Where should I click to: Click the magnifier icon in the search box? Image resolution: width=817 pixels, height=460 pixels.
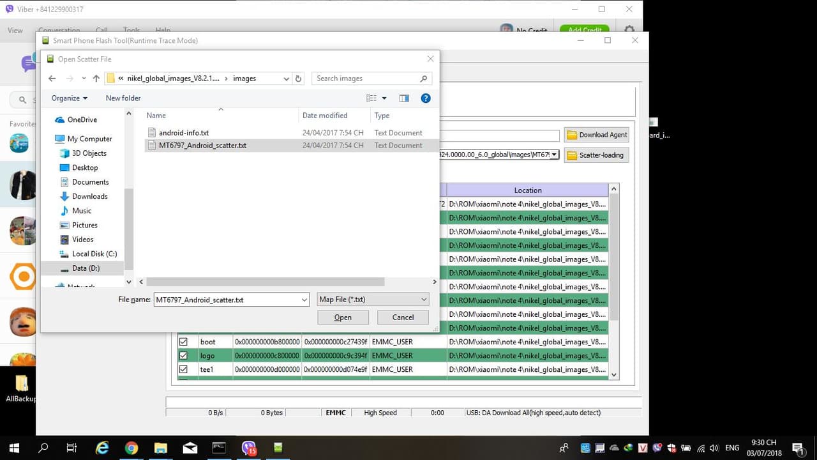tap(424, 79)
